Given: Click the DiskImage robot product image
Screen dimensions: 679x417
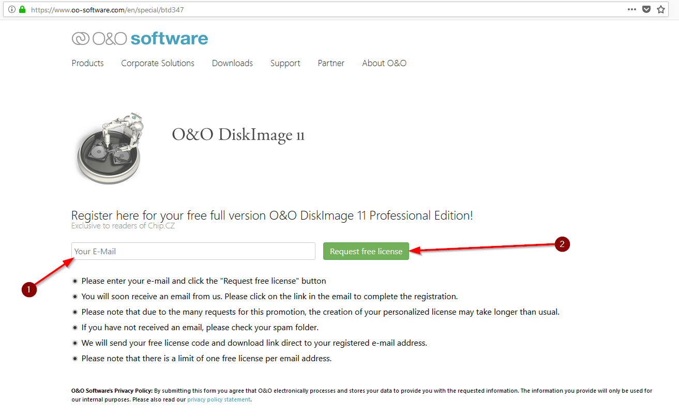Looking at the screenshot, I should click(x=111, y=147).
